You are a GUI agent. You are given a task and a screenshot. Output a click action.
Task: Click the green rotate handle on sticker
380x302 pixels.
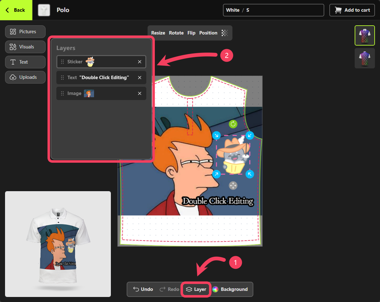coord(233,124)
